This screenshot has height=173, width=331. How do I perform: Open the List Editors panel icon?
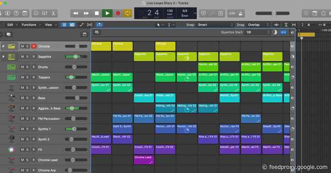tap(306, 13)
